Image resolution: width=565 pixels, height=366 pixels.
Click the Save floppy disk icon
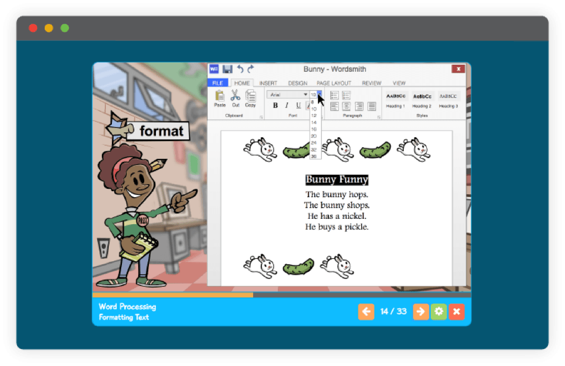pos(227,69)
